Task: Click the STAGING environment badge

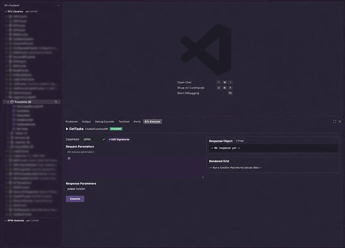Action: (116, 129)
